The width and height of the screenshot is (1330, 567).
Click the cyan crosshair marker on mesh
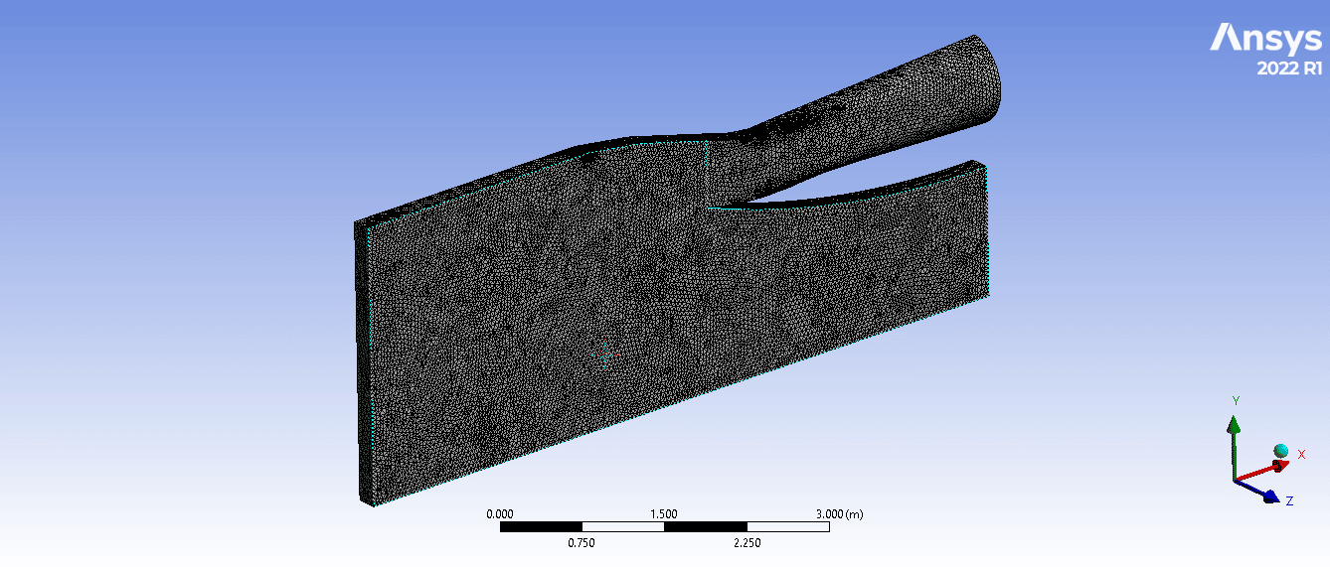point(605,353)
